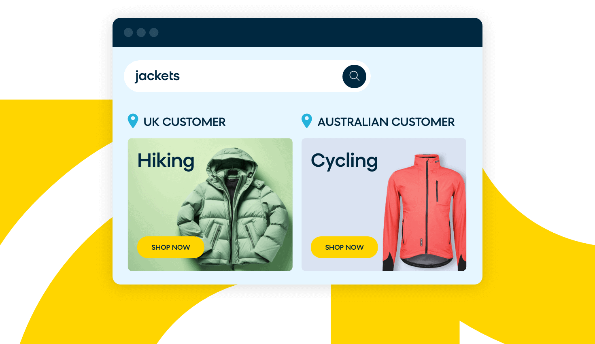Click the dark navy browser title bar
595x344 pixels.
tap(297, 32)
